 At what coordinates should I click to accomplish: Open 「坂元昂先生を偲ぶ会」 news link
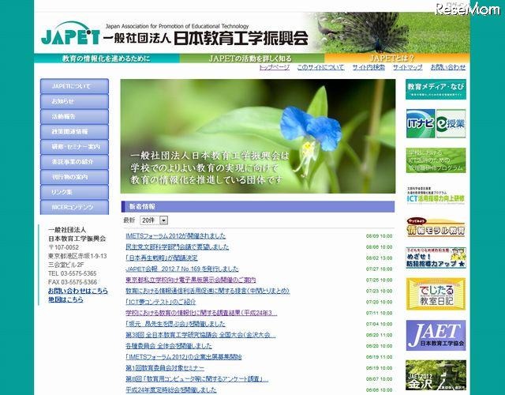click(175, 324)
